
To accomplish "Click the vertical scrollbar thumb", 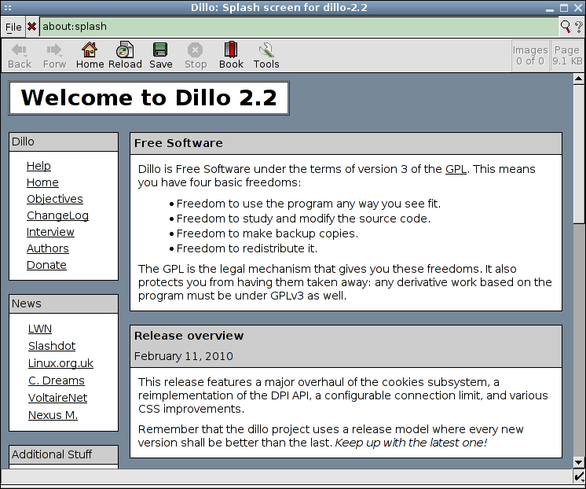I will click(x=578, y=154).
